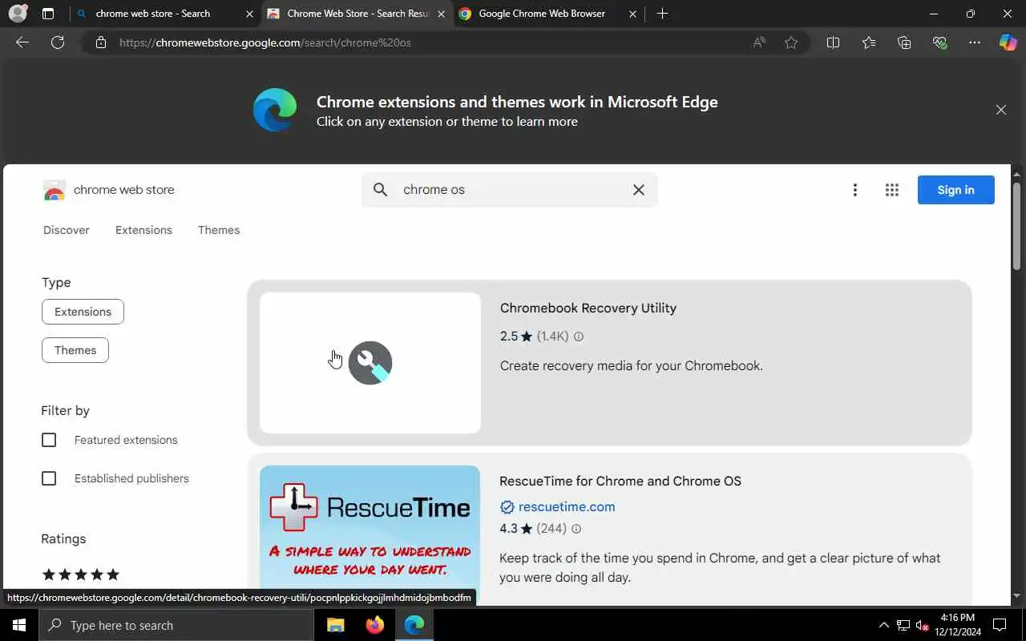Activate the read aloud icon in the address bar
This screenshot has width=1026, height=641.
pyautogui.click(x=759, y=42)
